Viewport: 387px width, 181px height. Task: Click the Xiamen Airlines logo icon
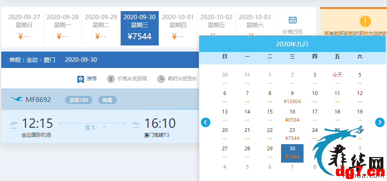(17, 99)
